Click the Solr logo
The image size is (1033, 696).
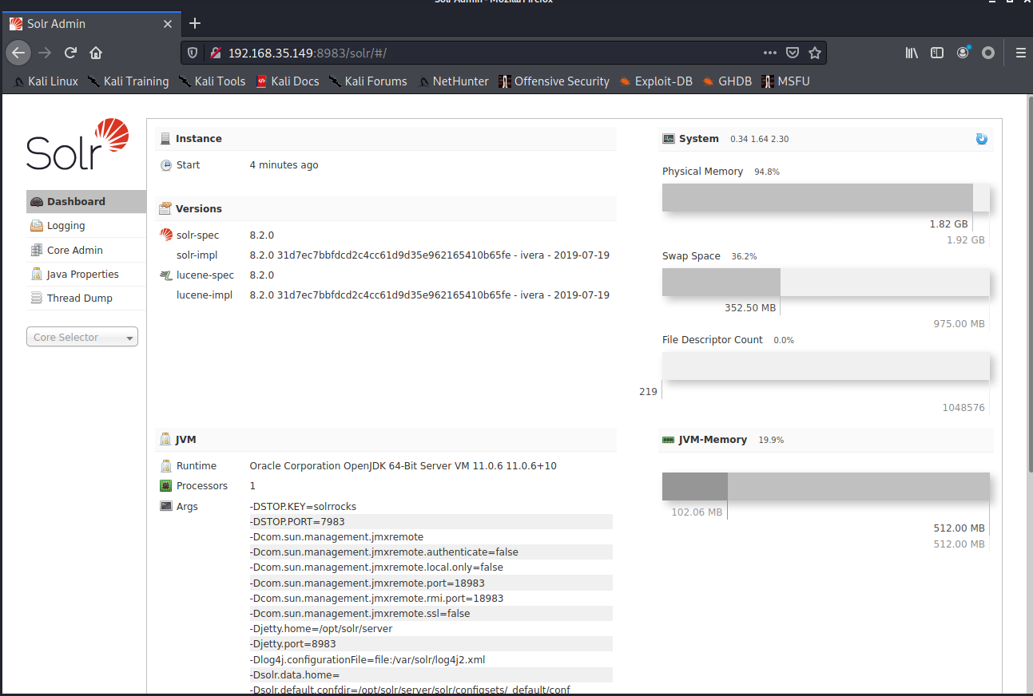coord(77,144)
